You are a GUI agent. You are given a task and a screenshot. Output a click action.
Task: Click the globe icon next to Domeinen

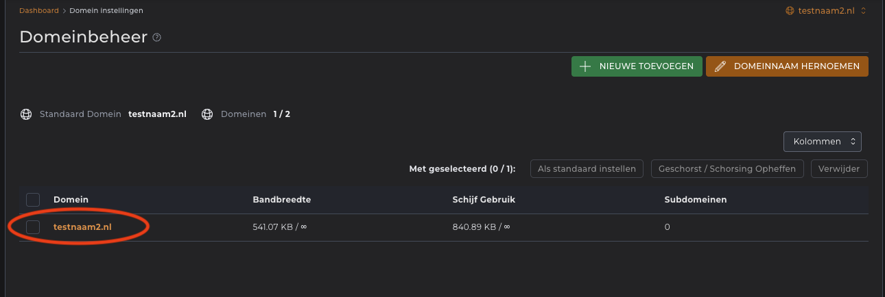coord(207,114)
